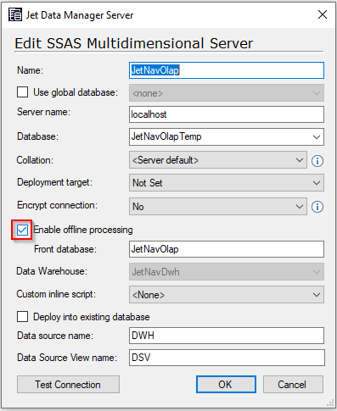Click the Front database field

click(x=227, y=249)
